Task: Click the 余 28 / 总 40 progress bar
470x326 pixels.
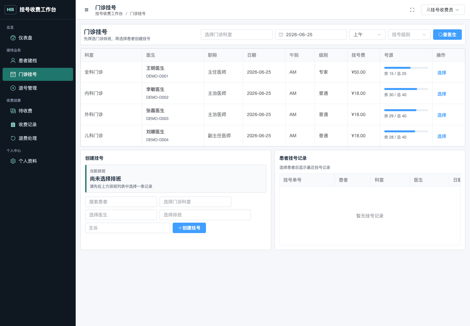Action: (406, 131)
